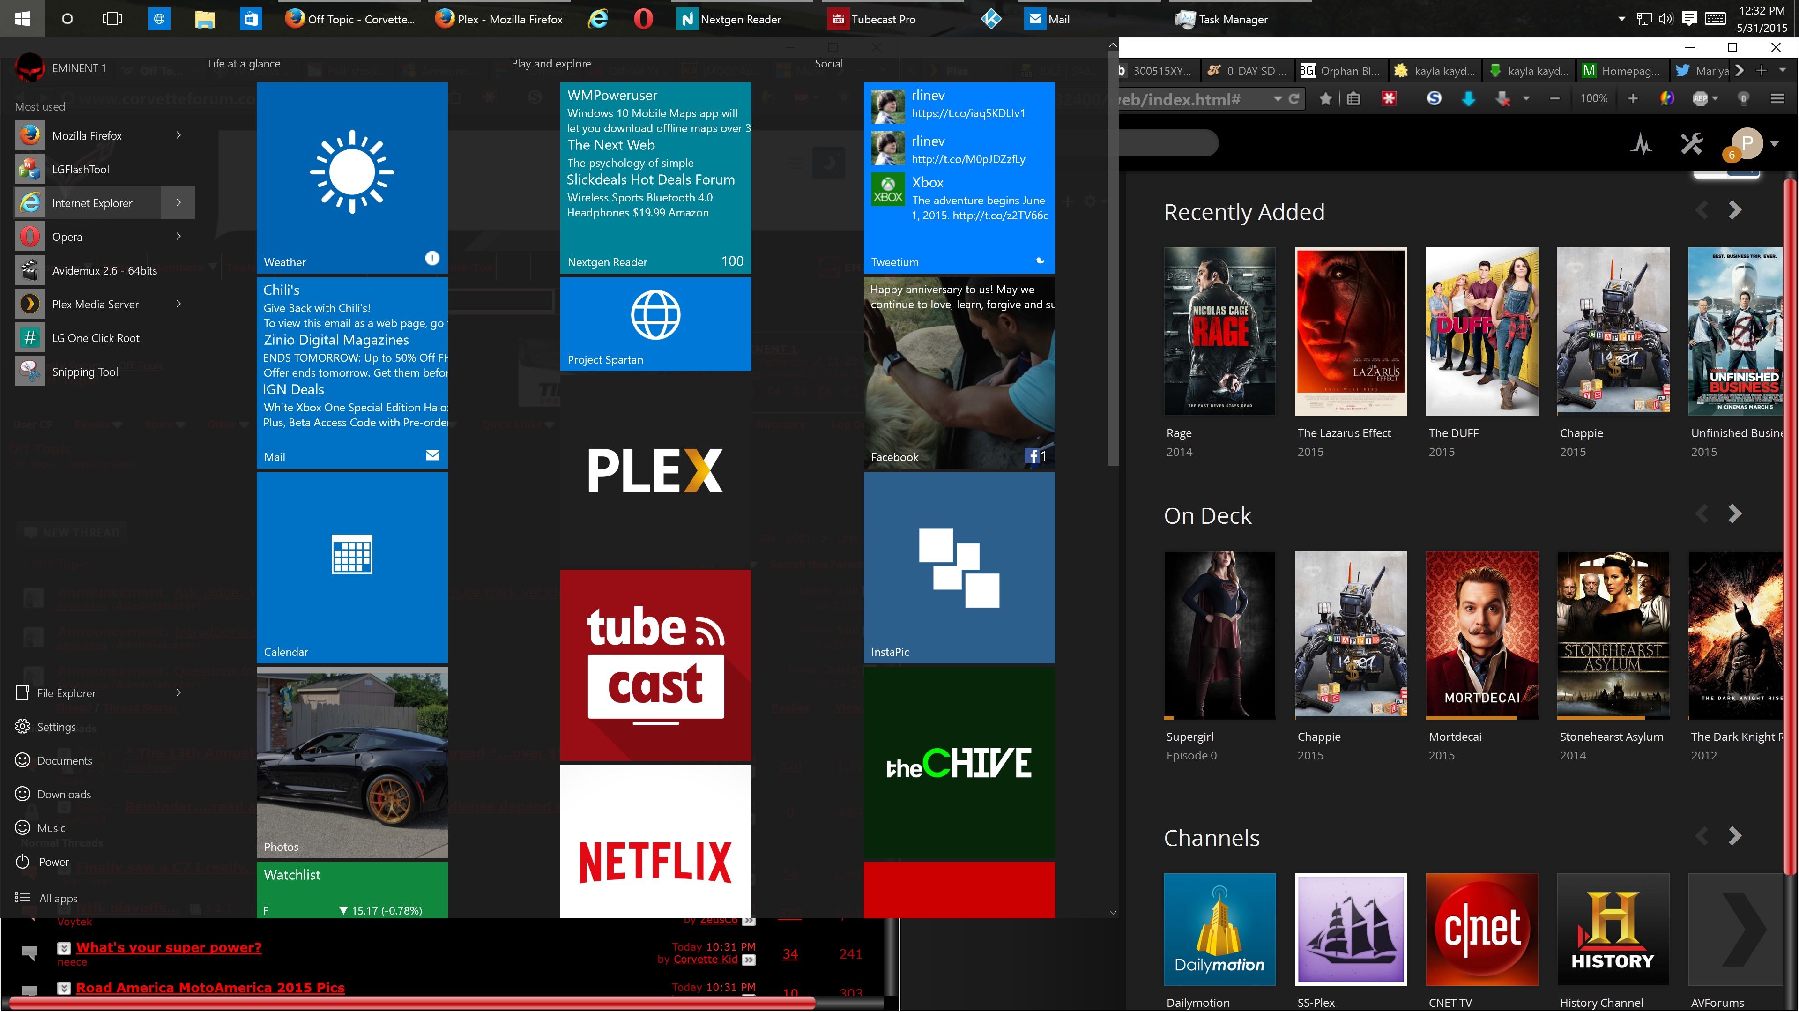Click zoom out minus button in Firefox
Viewport: 1799px width, 1012px height.
pos(1554,98)
